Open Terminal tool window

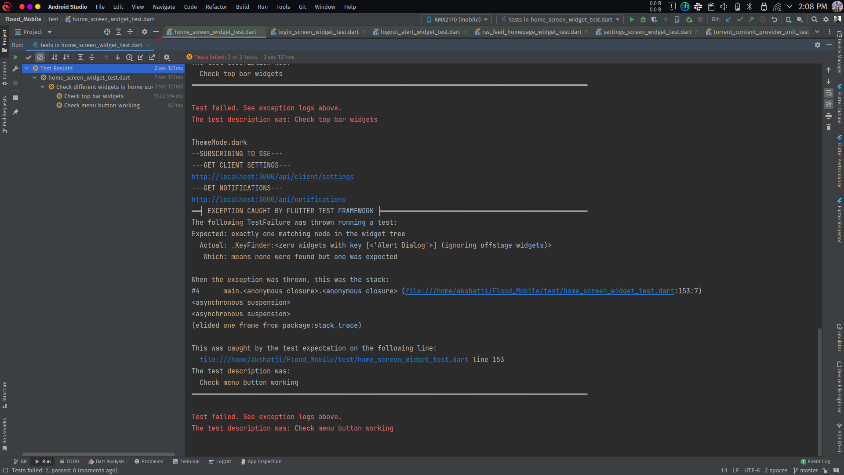(186, 461)
